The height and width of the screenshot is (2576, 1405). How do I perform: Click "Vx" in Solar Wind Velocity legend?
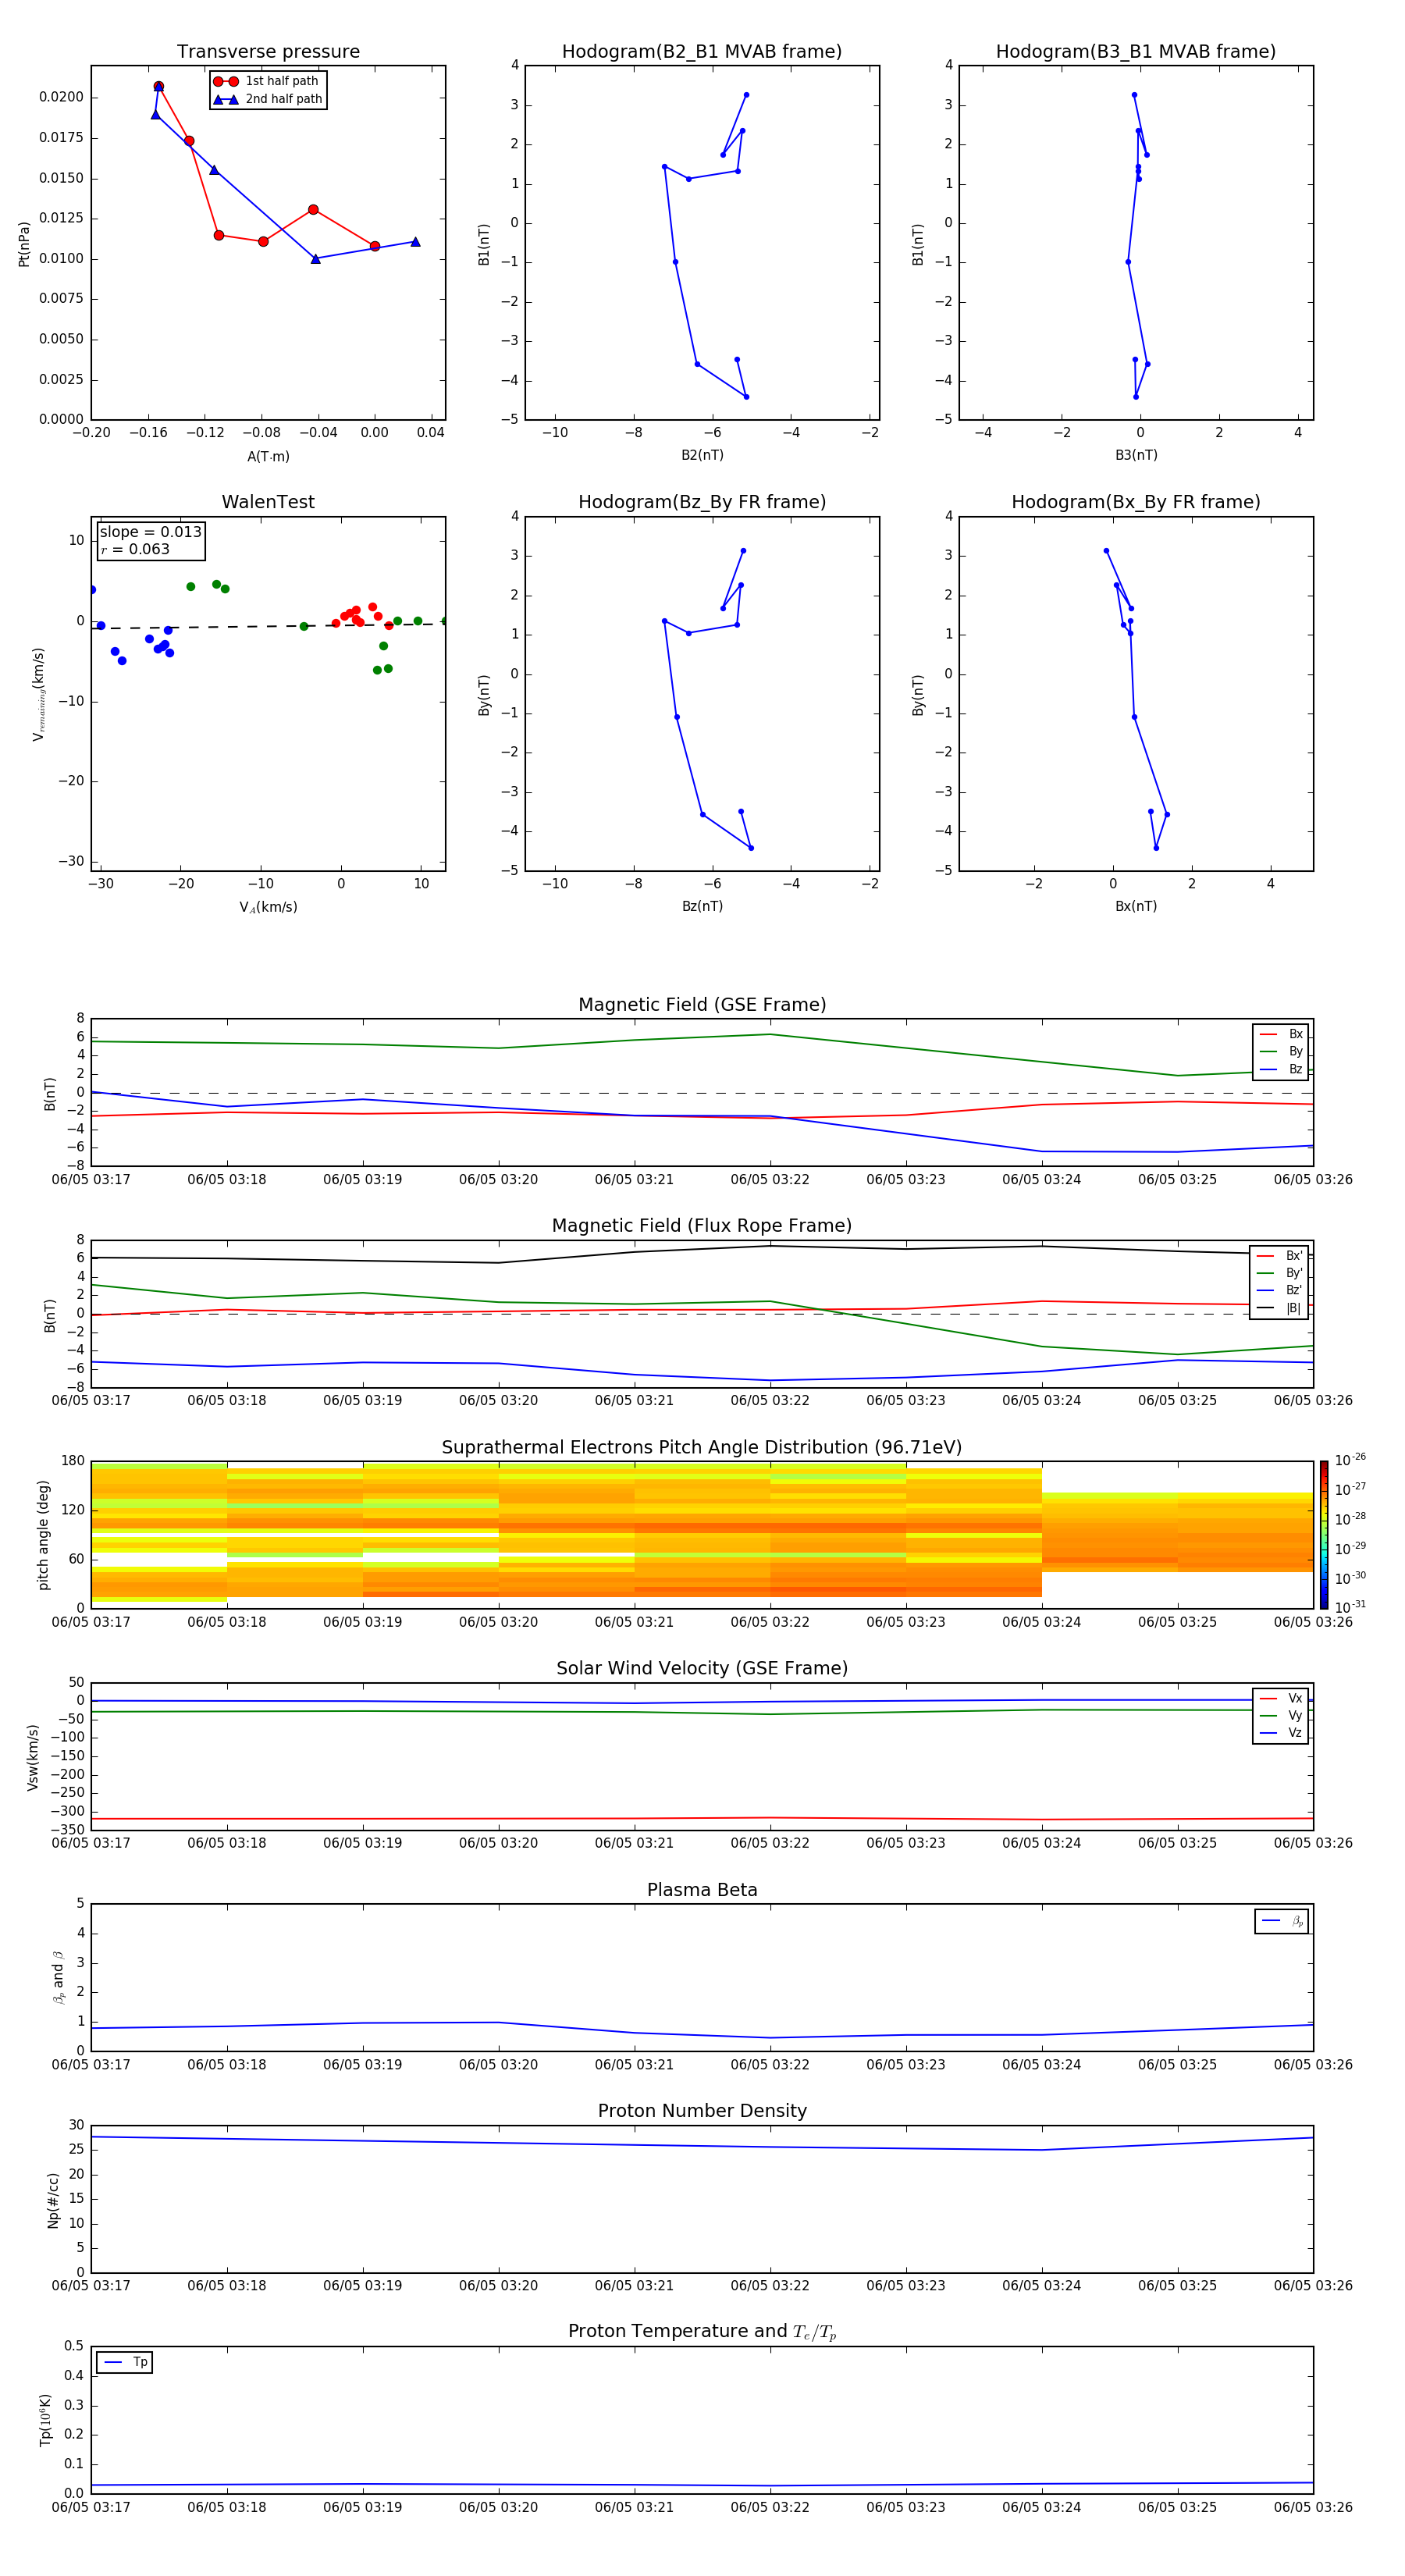(x=1281, y=1698)
